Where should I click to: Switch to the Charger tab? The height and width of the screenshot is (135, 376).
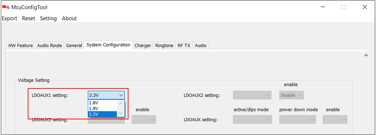pos(143,45)
